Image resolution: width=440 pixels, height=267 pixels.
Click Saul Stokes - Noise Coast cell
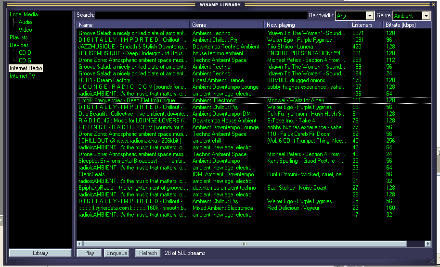297,187
